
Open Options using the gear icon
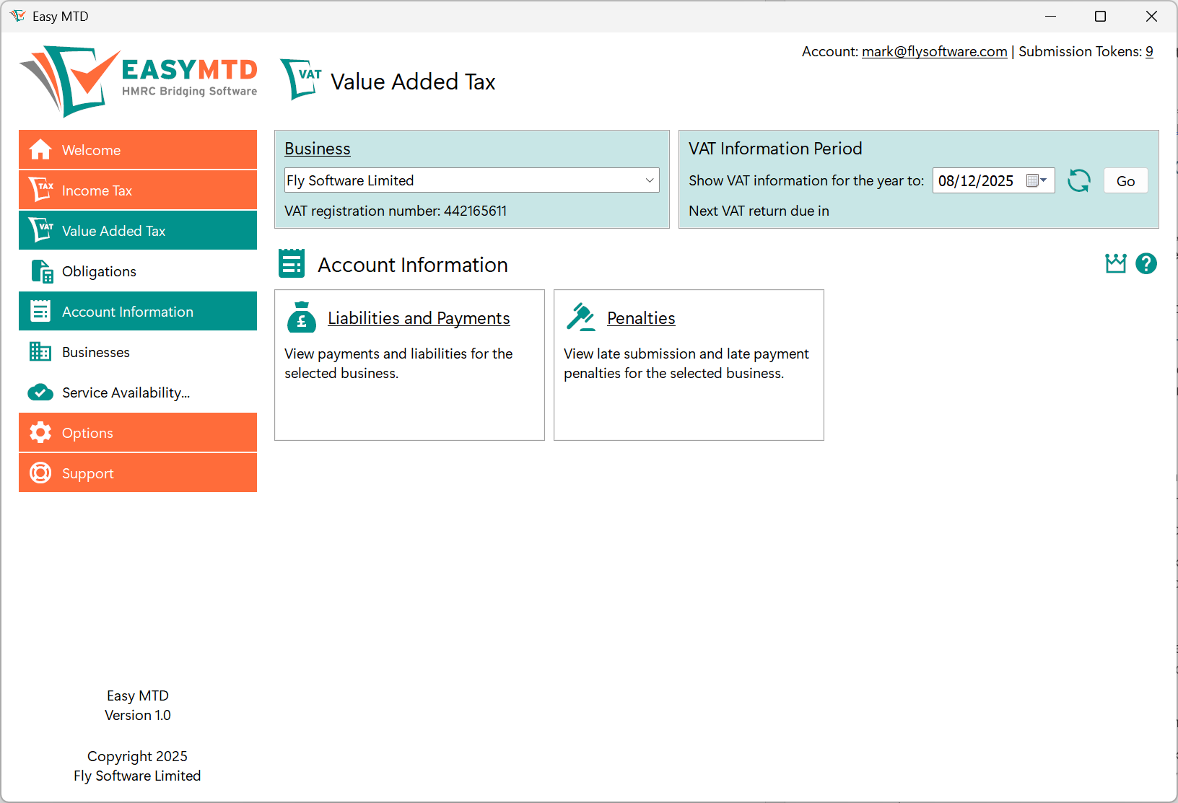pyautogui.click(x=40, y=432)
